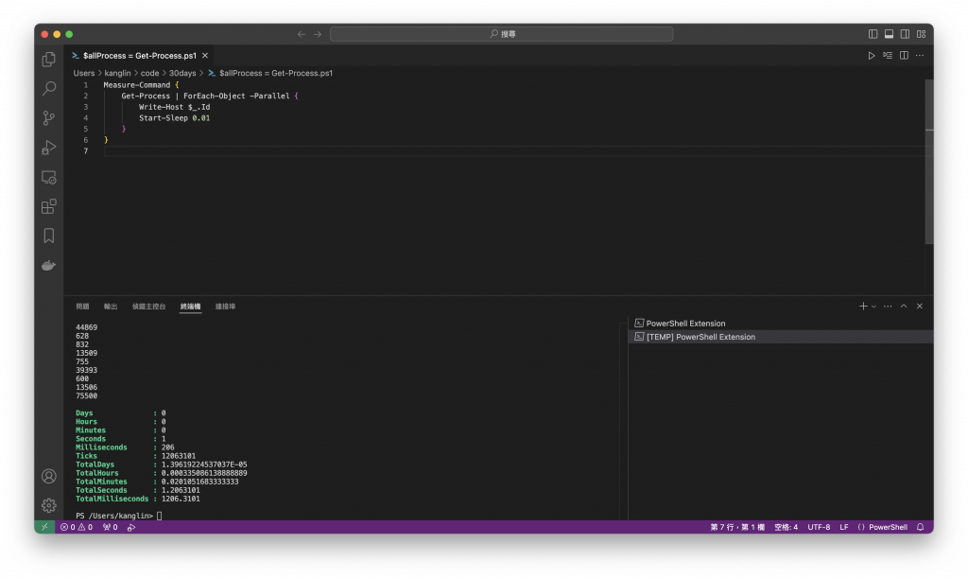968x579 pixels.
Task: Open the Bookmarks view icon
Action: [x=49, y=236]
